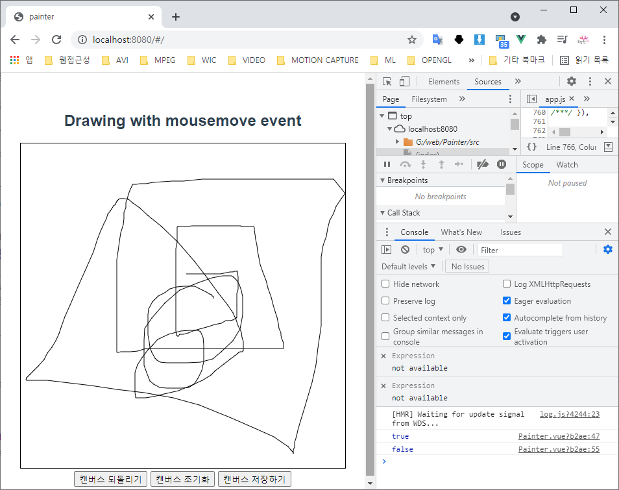Close the DevTools panel
This screenshot has height=490, width=619.
point(608,81)
